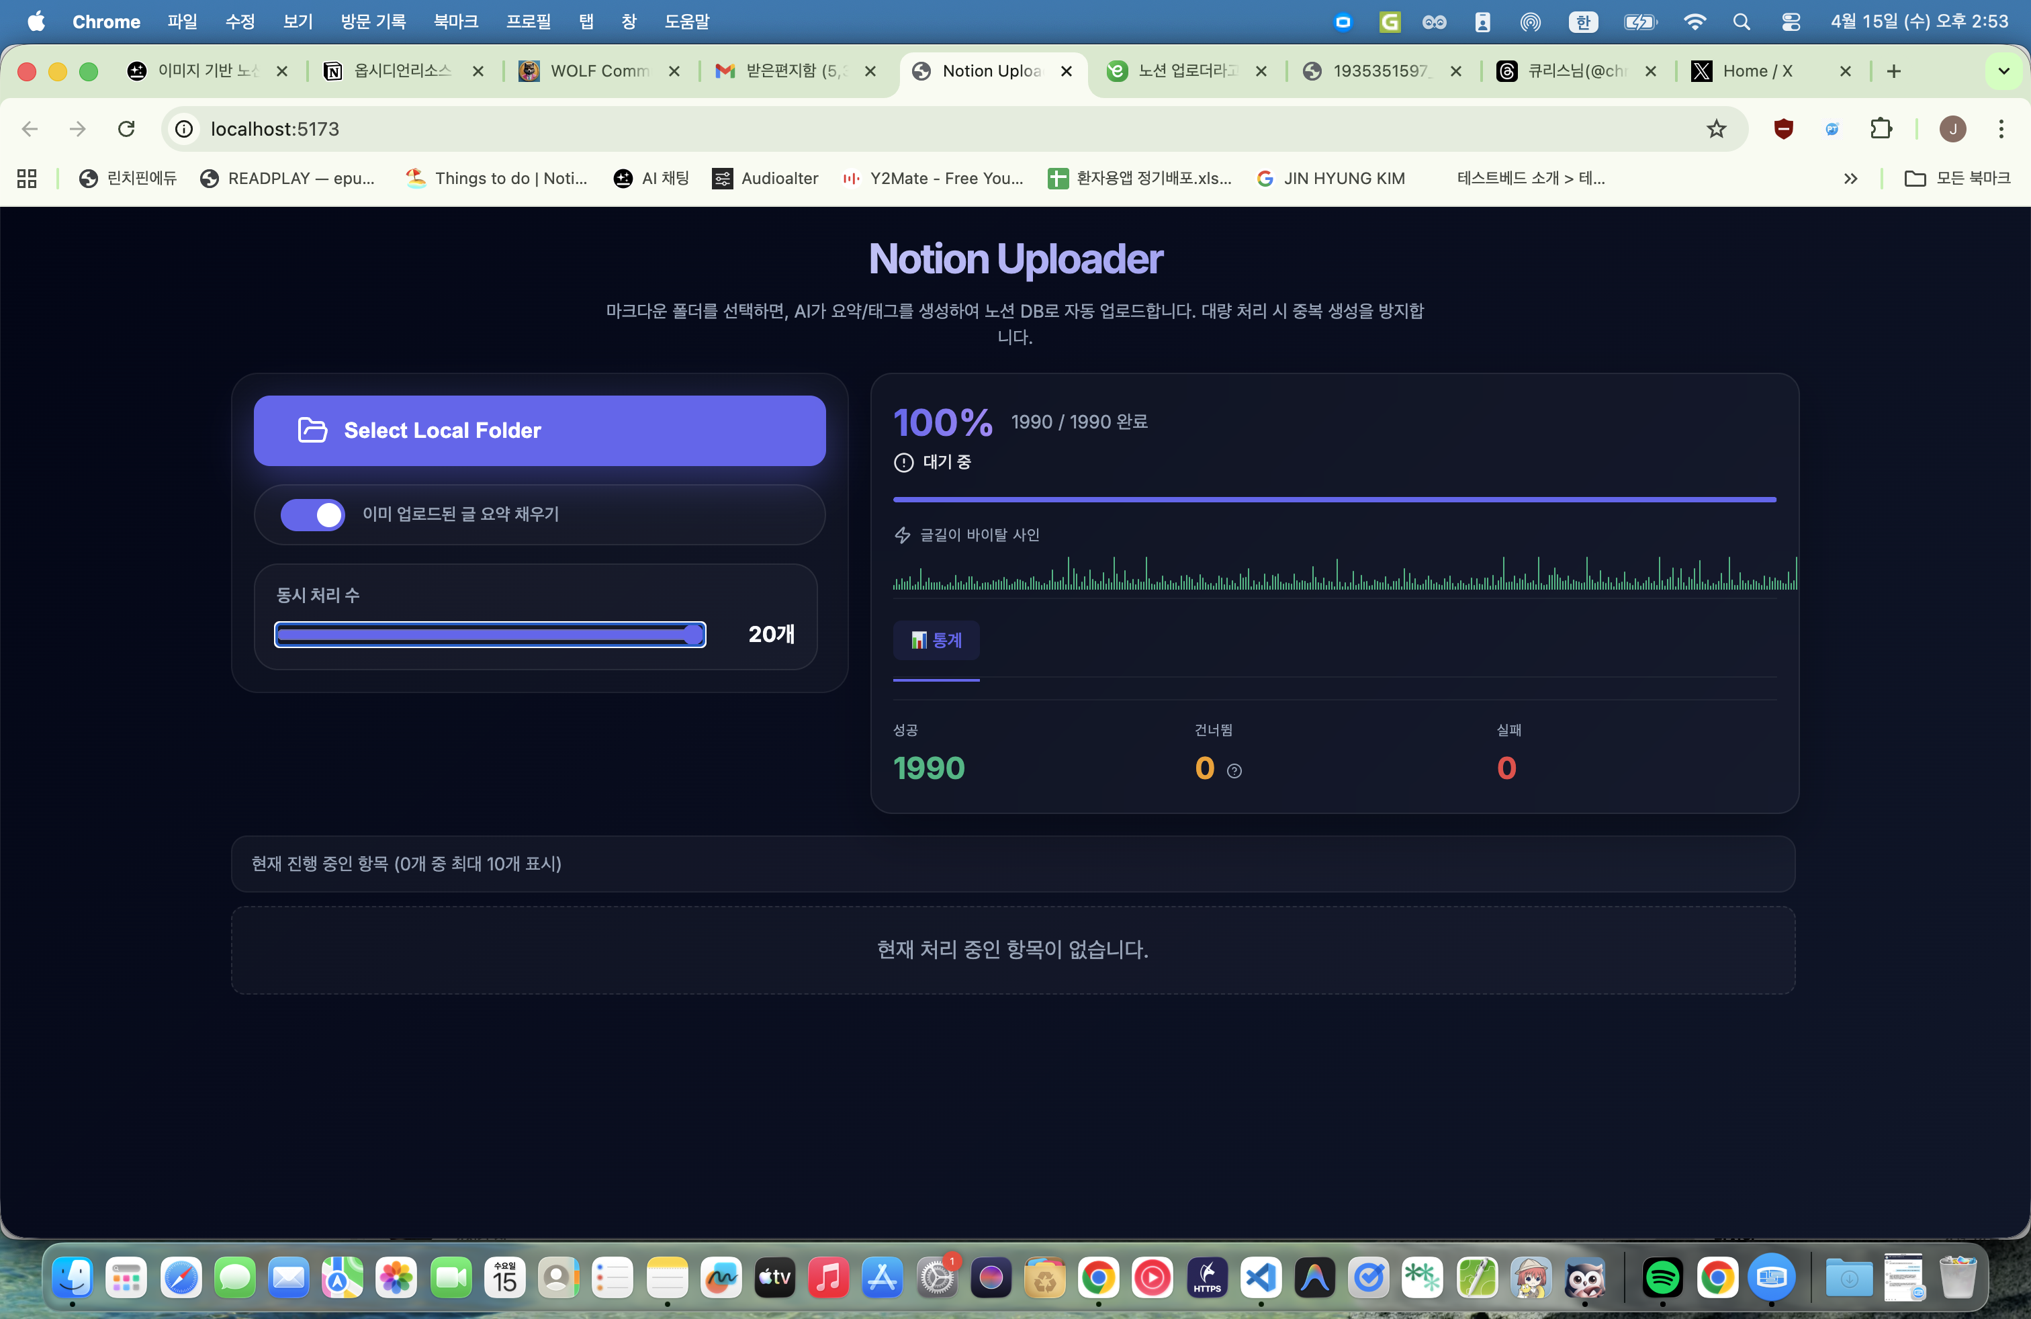Screen dimensions: 2031x1319
Task: Open the tab search dropdown arrow
Action: pyautogui.click(x=2003, y=71)
